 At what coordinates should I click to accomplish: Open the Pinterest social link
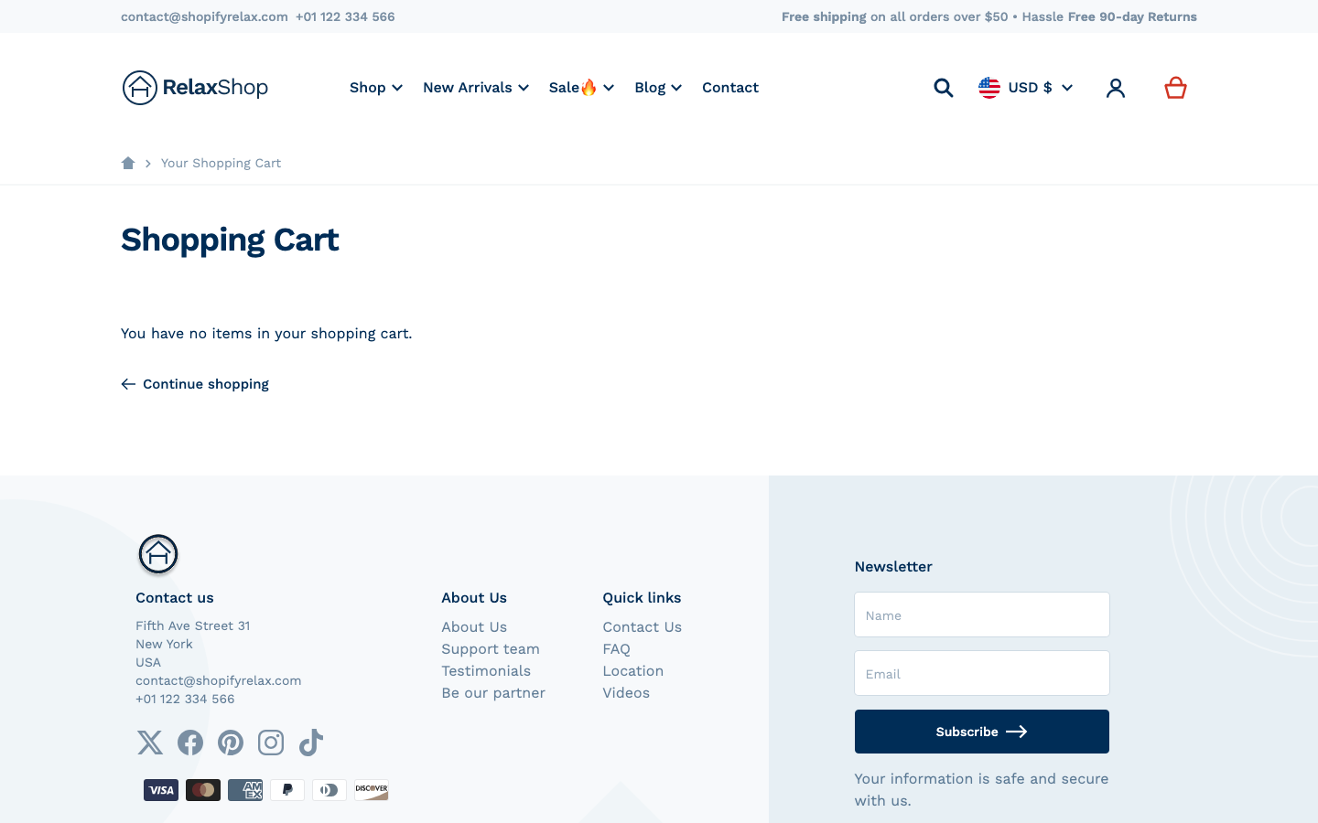[x=231, y=743]
